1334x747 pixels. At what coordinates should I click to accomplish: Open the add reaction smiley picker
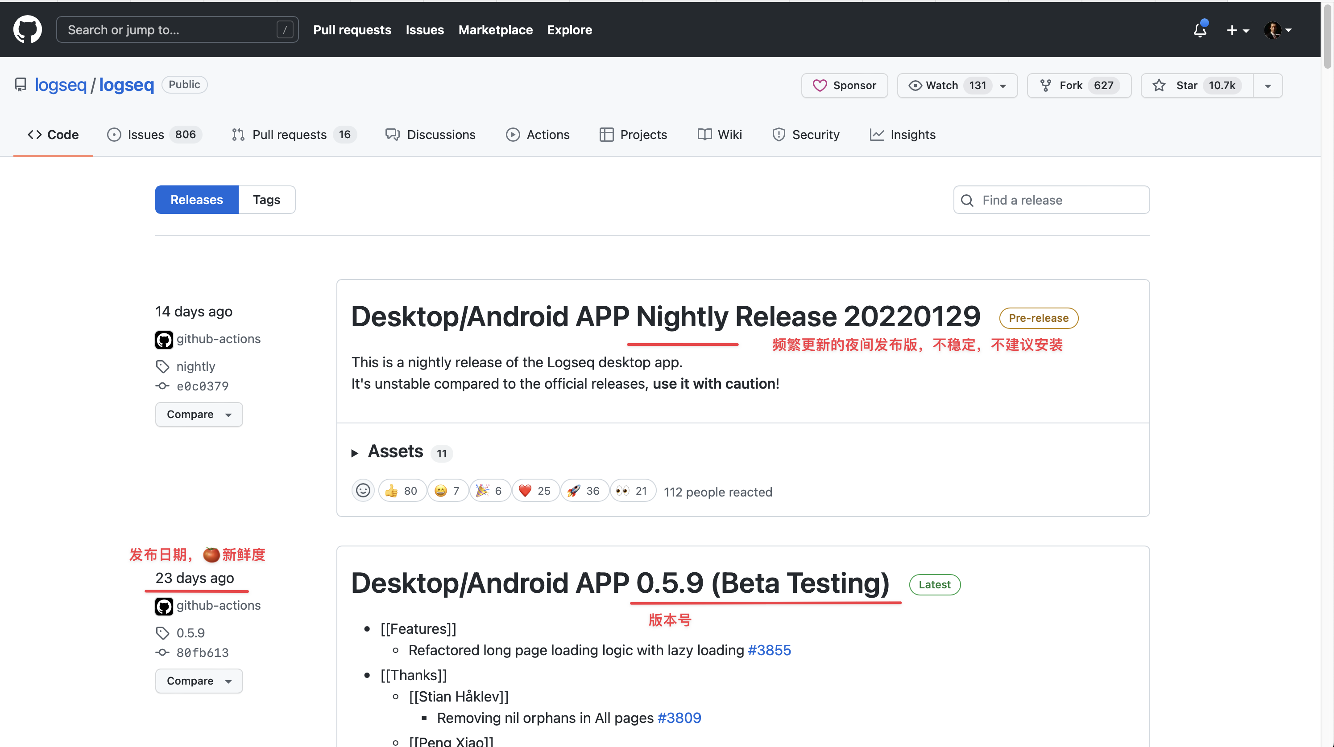(x=363, y=490)
